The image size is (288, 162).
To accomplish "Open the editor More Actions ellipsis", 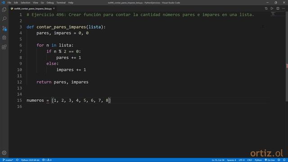I will click(x=283, y=9).
